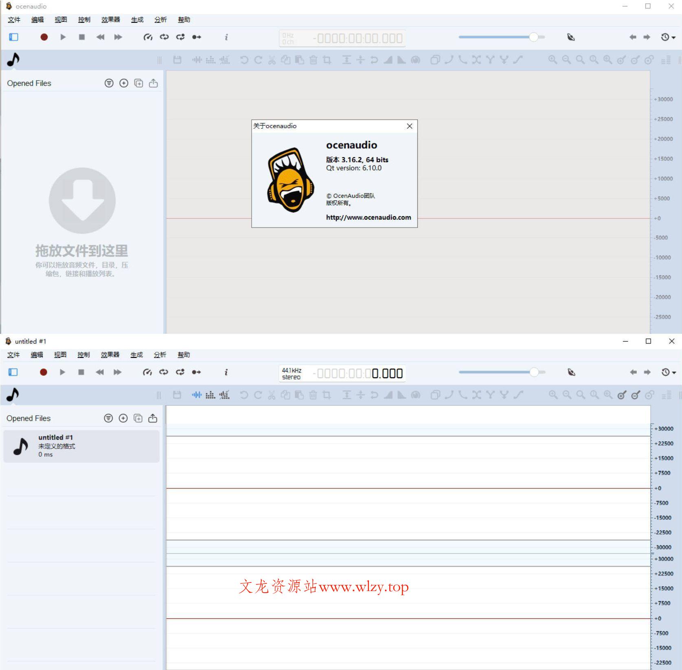Open a new file with the plus icon
The height and width of the screenshot is (670, 682).
tap(124, 83)
